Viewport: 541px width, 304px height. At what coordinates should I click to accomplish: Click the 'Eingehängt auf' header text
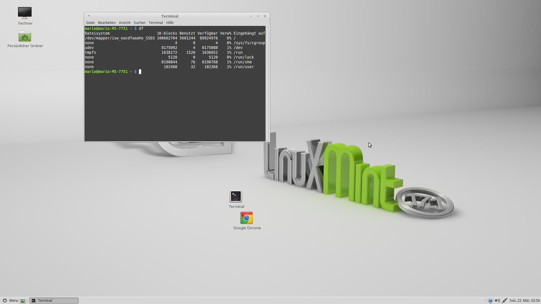tap(249, 33)
